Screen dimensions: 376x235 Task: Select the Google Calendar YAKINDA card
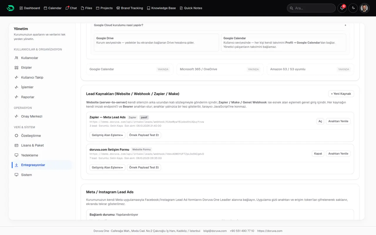coord(130,69)
